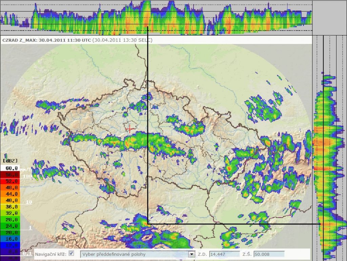Open the Vyber předdefinované polohy dropdown
347x261 pixels.
point(138,254)
